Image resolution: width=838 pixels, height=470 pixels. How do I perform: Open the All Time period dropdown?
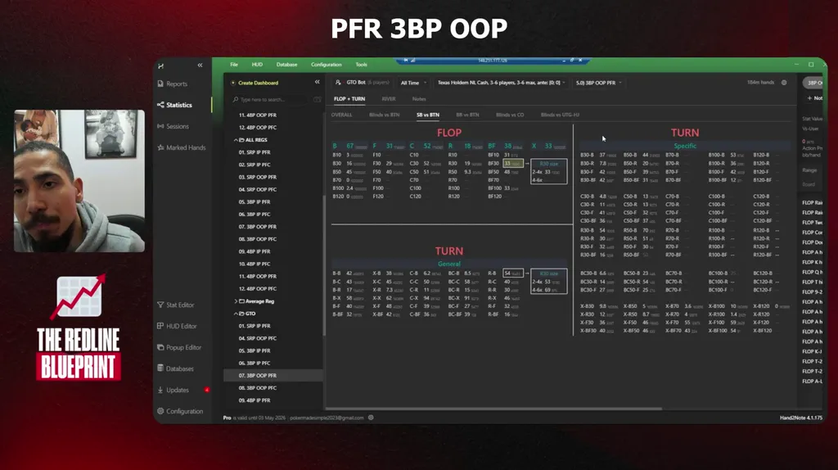tap(413, 83)
